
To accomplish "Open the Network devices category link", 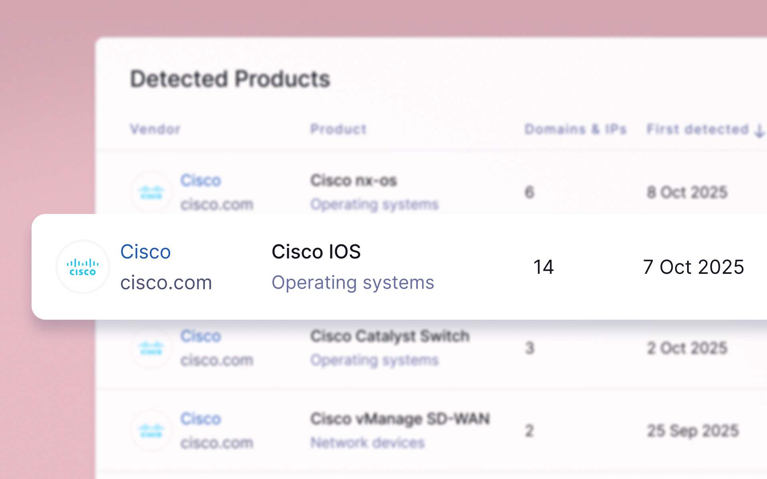I will click(368, 442).
